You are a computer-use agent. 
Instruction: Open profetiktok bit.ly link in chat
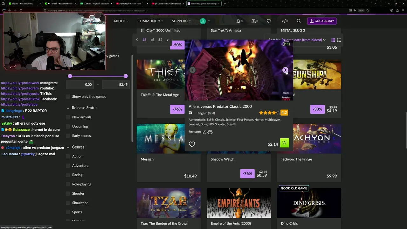tap(20, 99)
